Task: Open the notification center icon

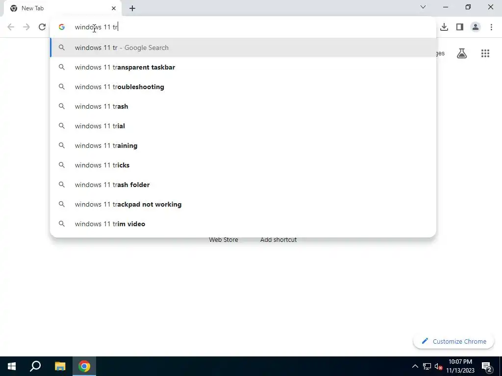Action: (487, 367)
